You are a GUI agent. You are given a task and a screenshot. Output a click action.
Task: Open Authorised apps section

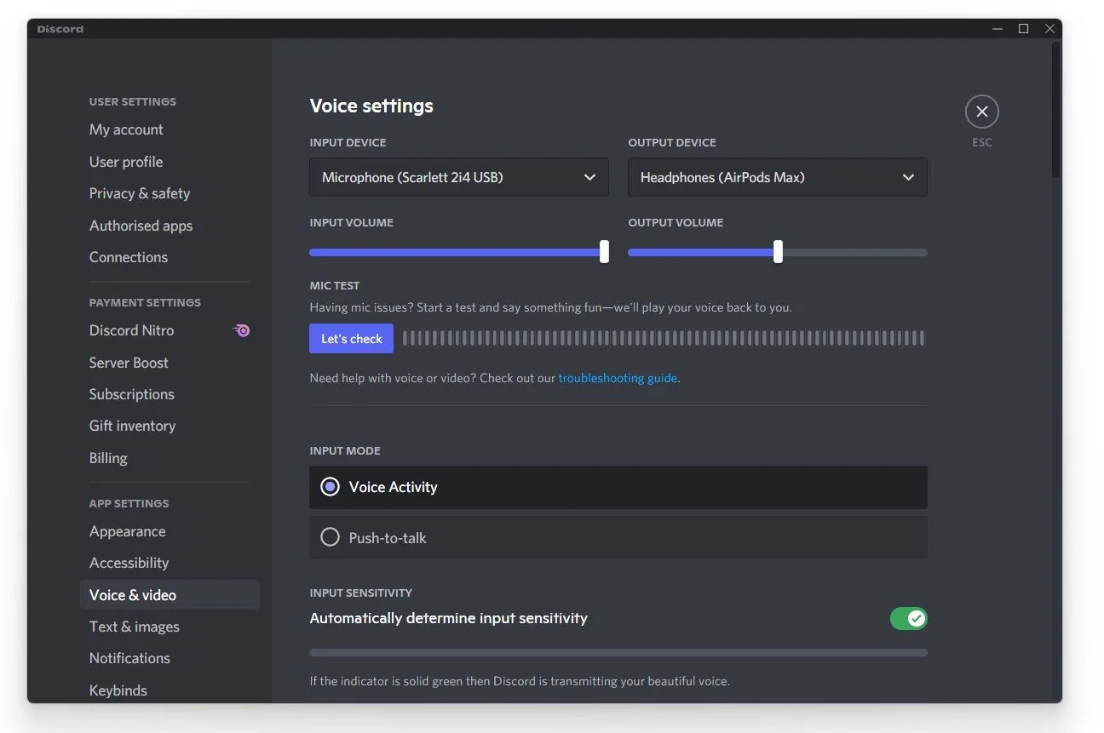[x=141, y=226]
